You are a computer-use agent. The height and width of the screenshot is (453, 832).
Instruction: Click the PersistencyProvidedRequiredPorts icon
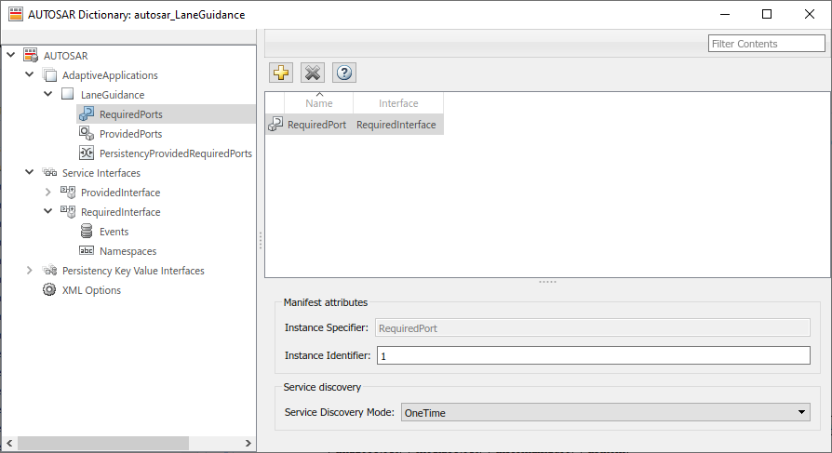point(87,153)
